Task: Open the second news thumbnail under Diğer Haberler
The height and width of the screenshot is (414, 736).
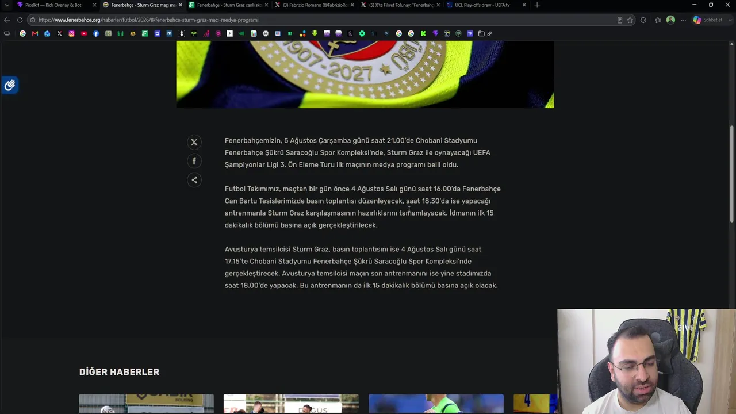Action: [x=291, y=404]
